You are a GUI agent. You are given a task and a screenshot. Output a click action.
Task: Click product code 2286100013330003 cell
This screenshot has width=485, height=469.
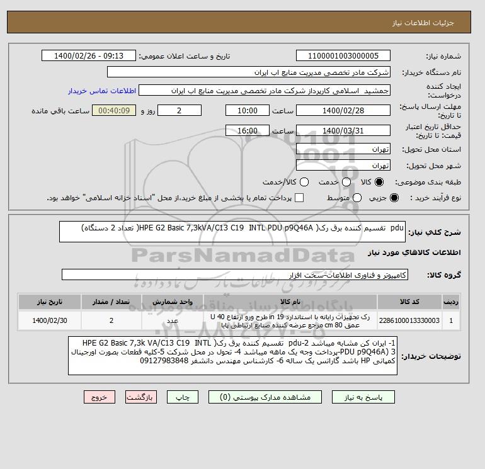409,320
